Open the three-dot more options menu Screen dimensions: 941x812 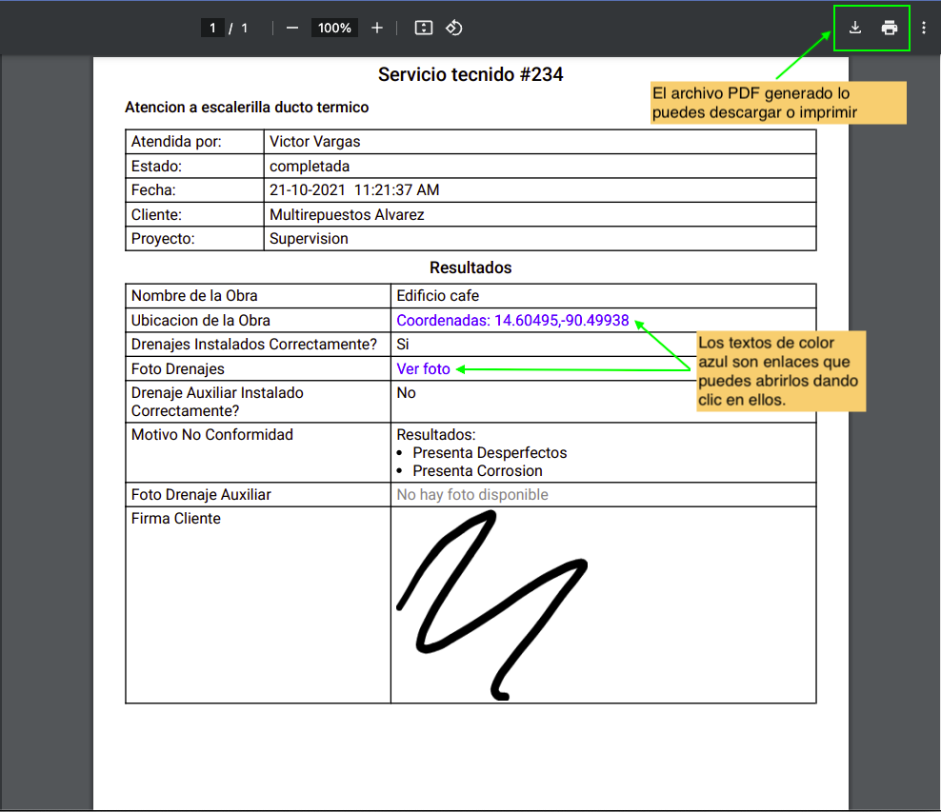click(926, 28)
